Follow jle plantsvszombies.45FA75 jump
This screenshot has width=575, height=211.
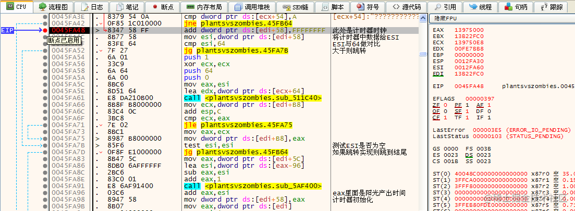coord(238,125)
